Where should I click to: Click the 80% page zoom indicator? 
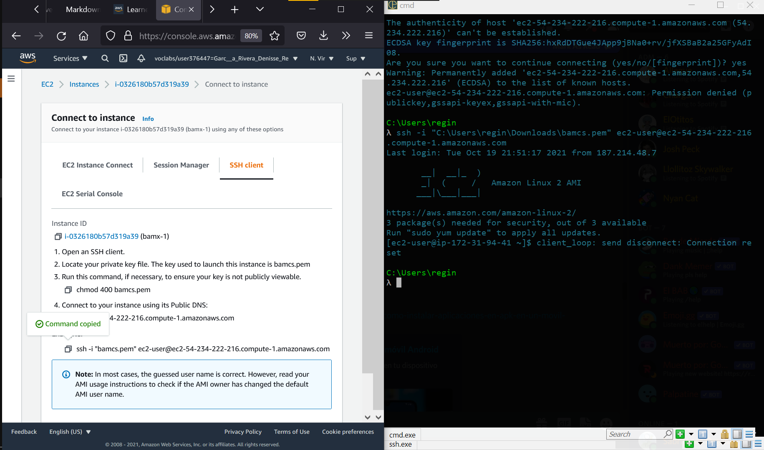tap(251, 36)
